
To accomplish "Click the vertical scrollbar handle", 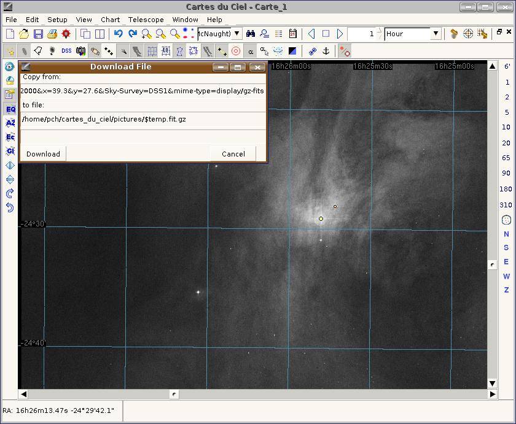I will (x=492, y=264).
